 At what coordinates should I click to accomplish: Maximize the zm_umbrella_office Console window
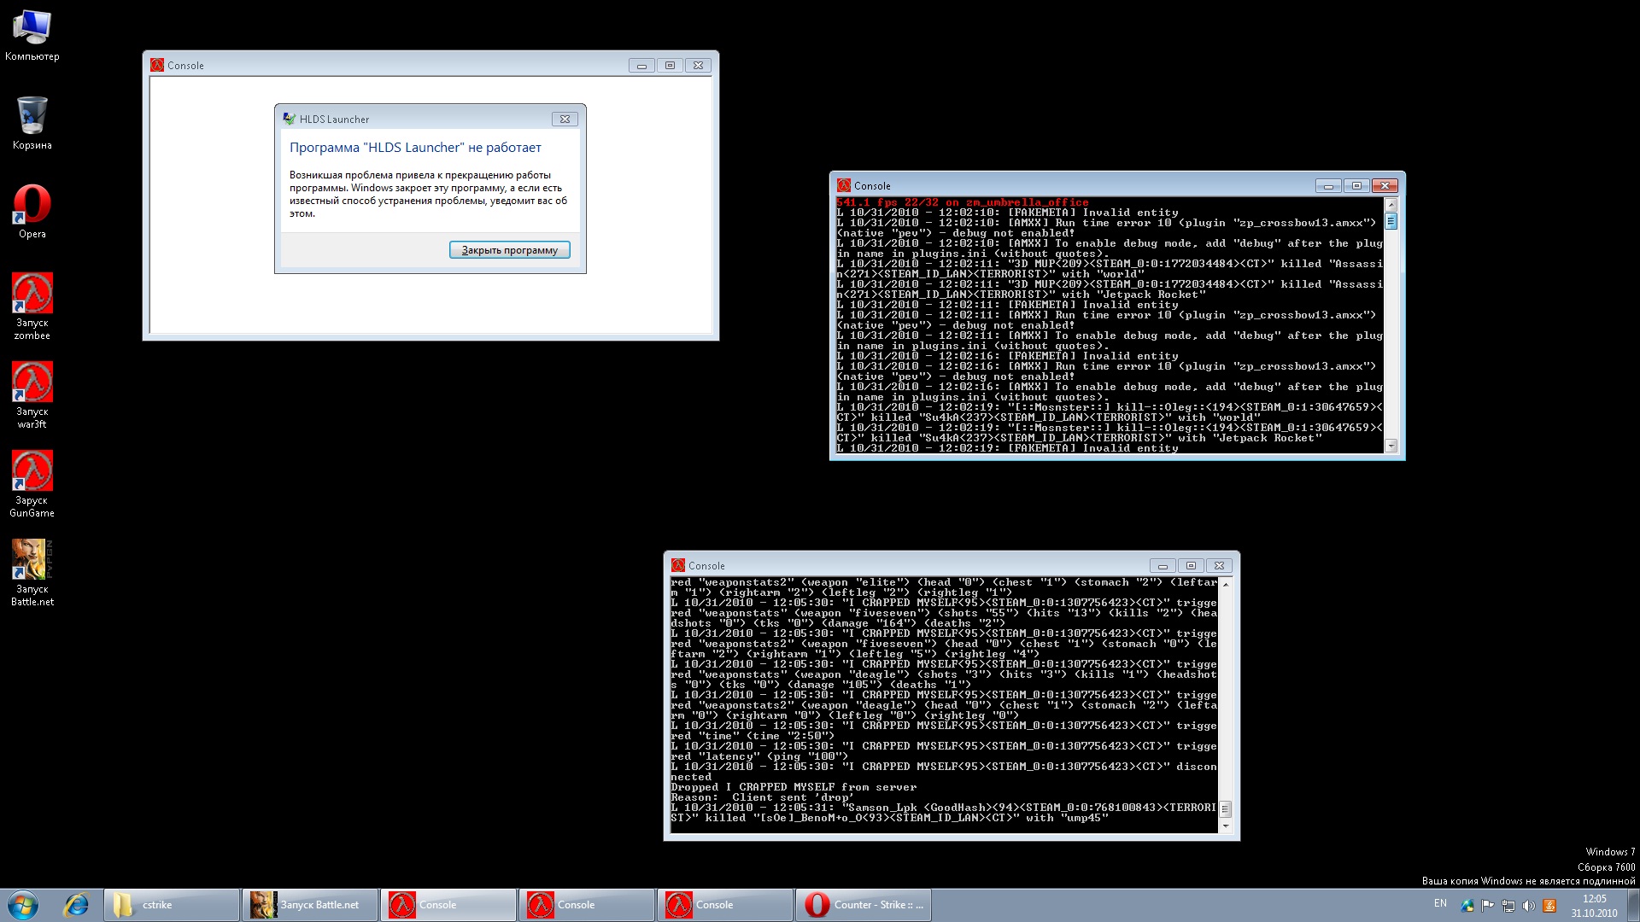[1356, 186]
